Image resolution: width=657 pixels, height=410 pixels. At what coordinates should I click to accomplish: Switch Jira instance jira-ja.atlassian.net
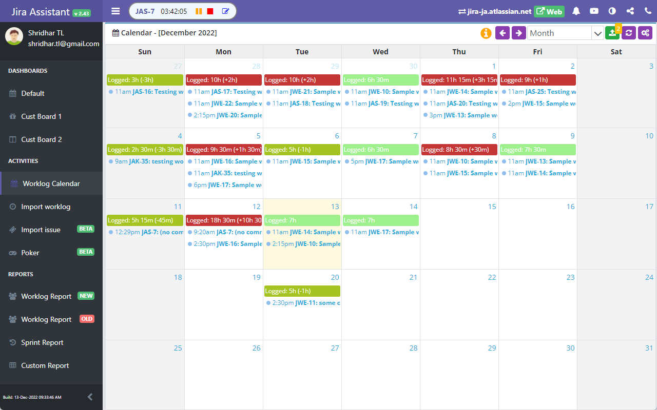[495, 11]
